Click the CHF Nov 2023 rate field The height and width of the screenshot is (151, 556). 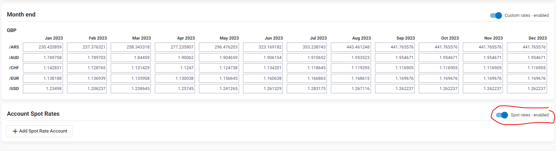[x=483, y=68]
